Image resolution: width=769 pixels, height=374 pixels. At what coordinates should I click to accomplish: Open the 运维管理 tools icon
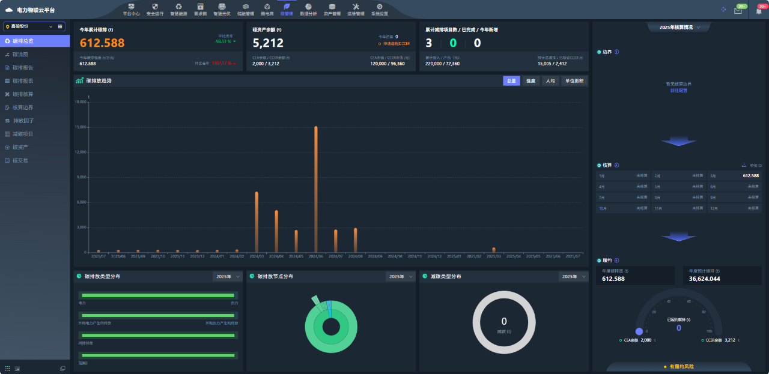[356, 7]
